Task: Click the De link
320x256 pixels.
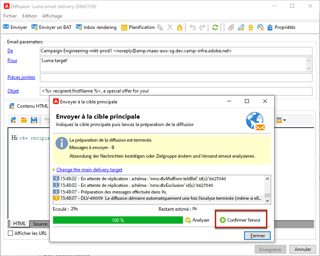Action: 10,51
